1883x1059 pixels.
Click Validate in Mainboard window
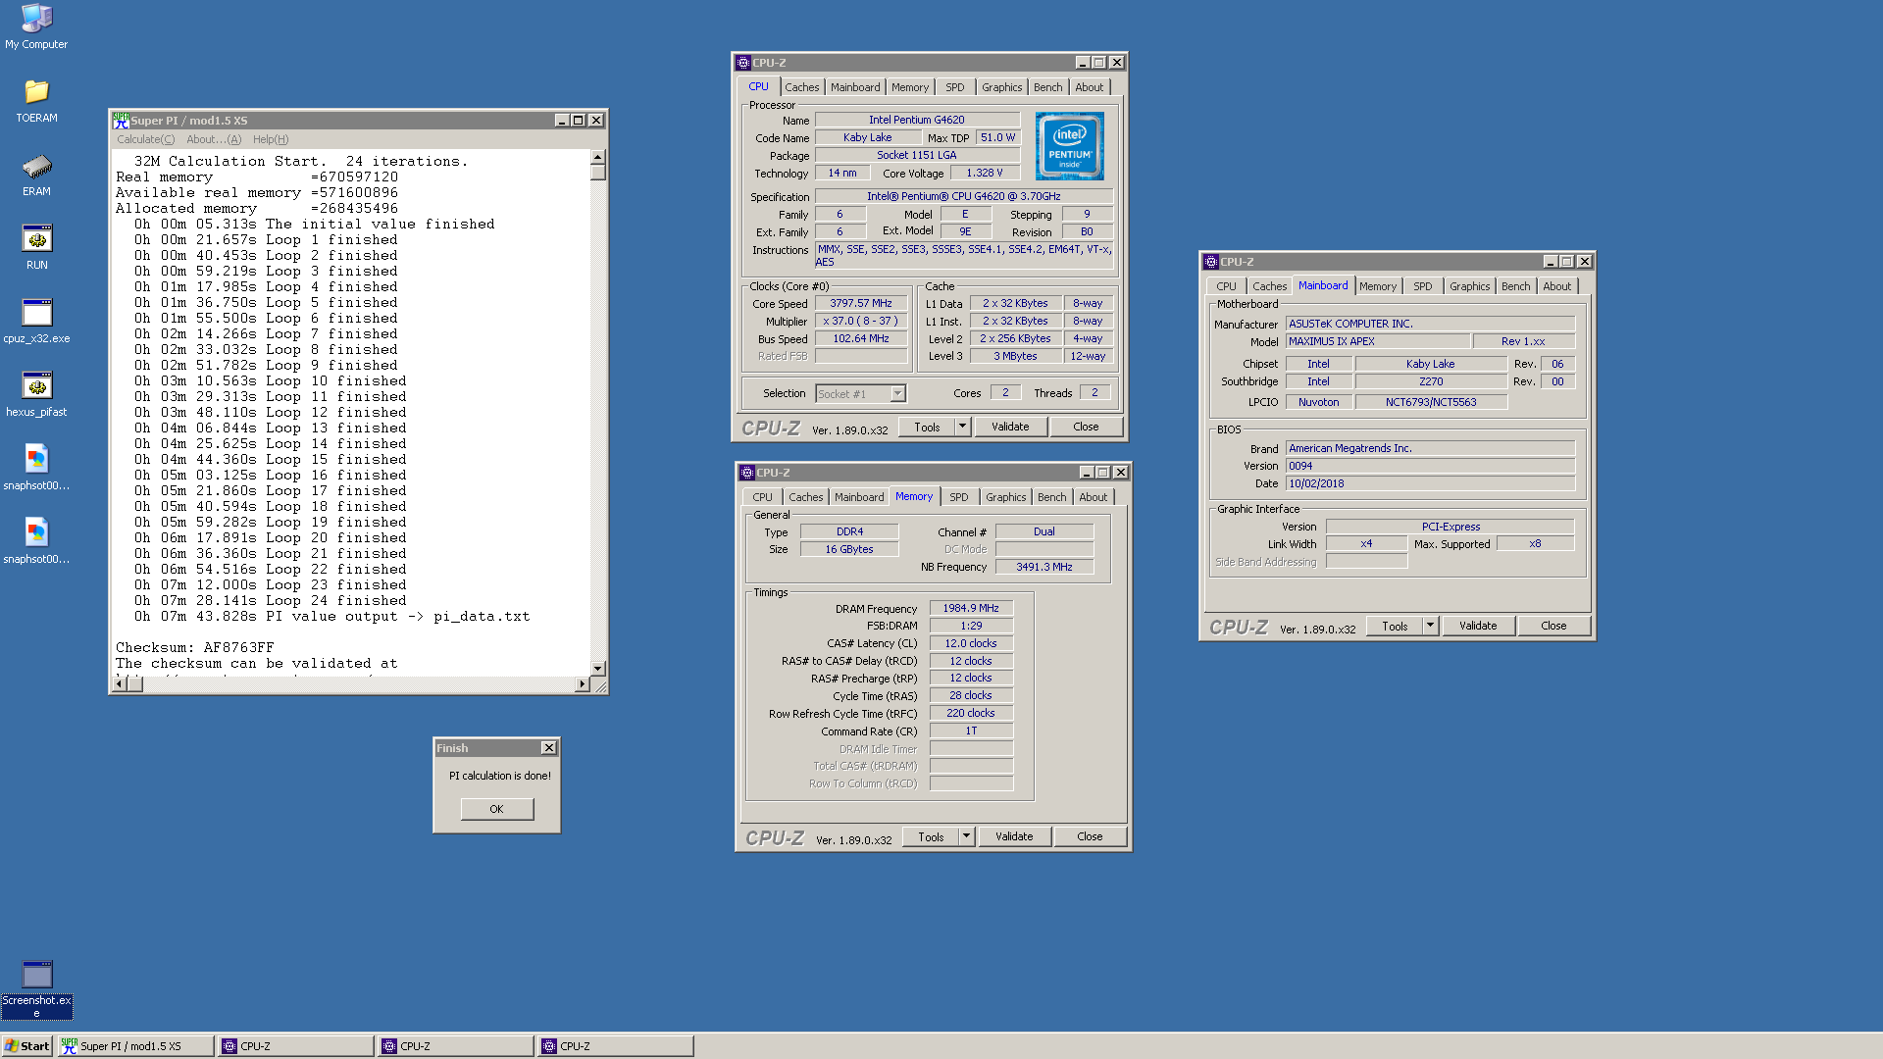[1478, 626]
